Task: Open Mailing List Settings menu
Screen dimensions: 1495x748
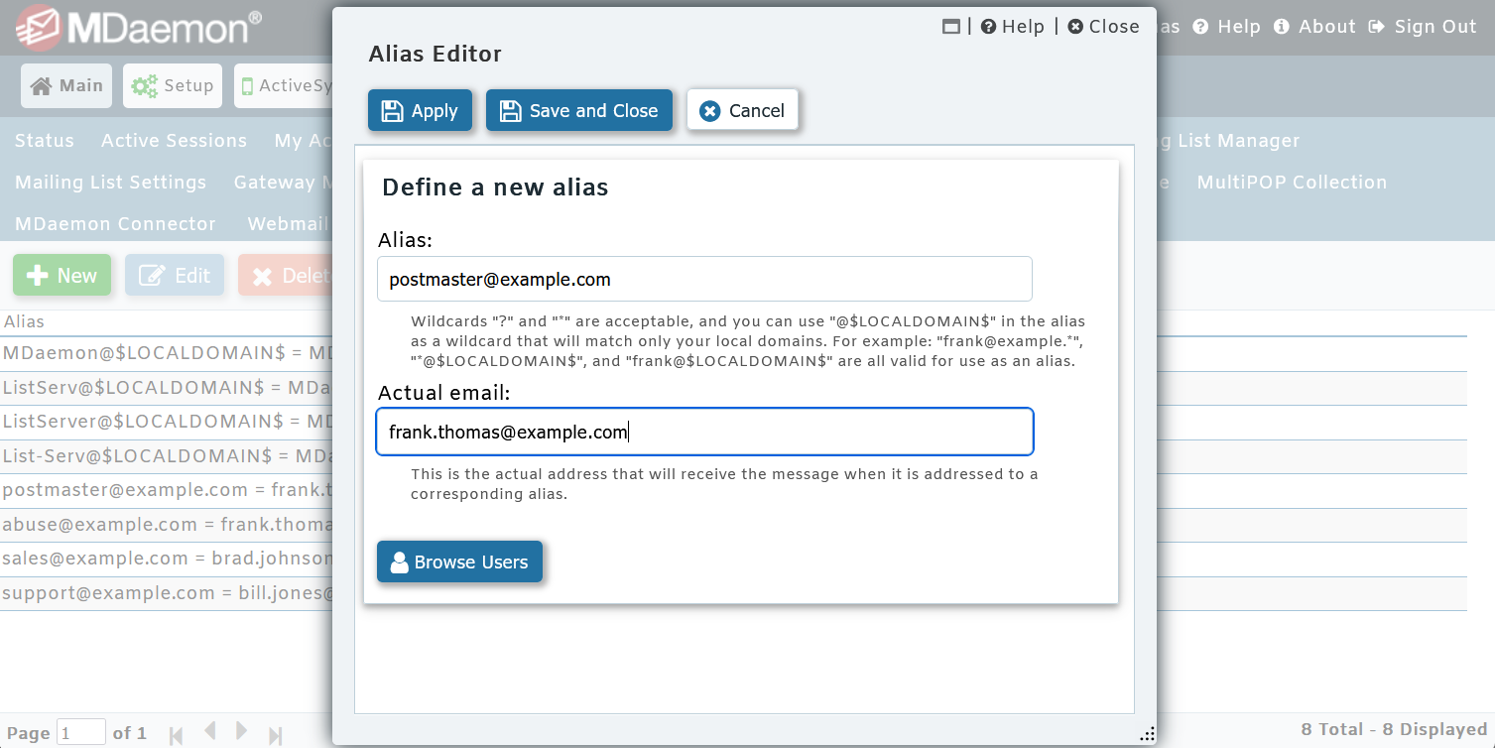Action: point(110,183)
